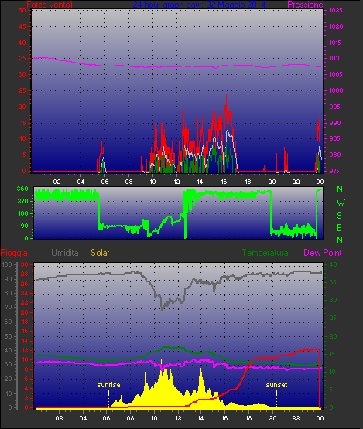Click the E compass direction label
Image resolution: width=363 pixels, height=429 pixels.
[340, 228]
